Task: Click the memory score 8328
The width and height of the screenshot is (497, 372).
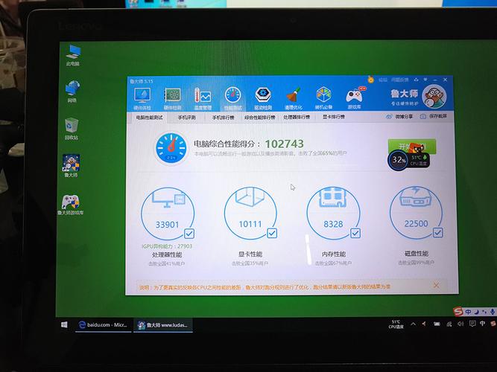Action: (333, 224)
